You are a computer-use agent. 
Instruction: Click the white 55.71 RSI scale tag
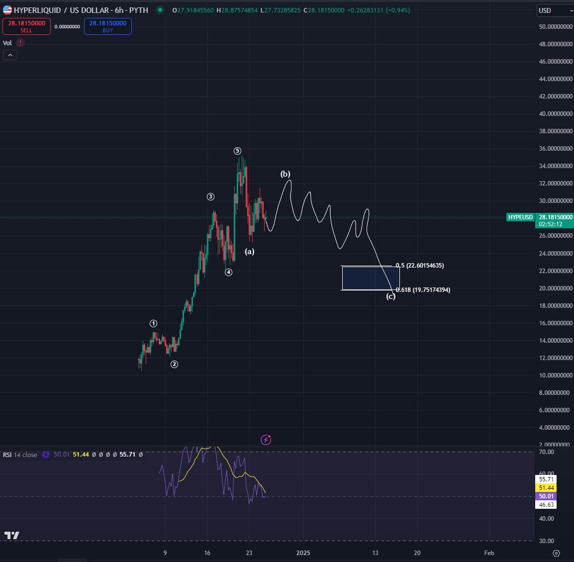coord(546,479)
